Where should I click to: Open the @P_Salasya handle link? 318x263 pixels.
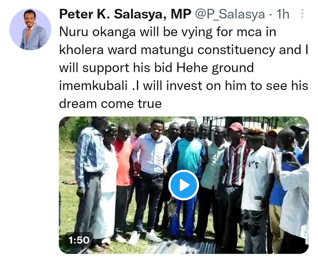point(230,14)
